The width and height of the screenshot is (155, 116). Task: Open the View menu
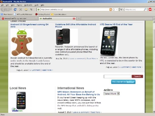point(13,5)
